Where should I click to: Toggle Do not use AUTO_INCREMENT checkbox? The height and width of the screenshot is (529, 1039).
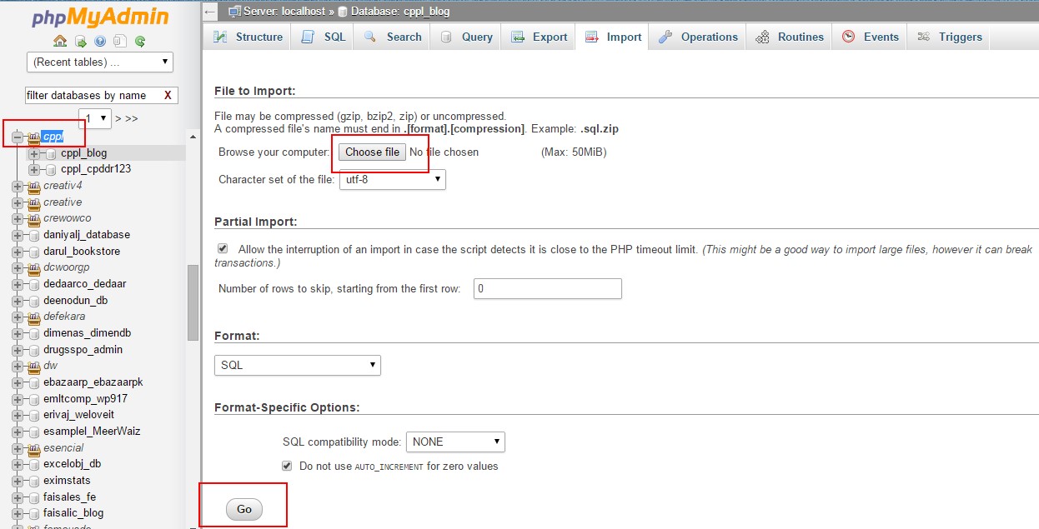287,466
